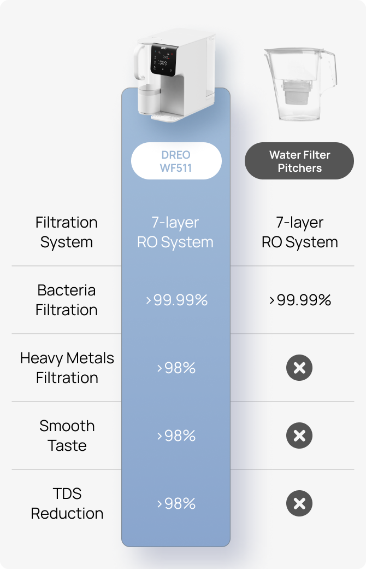The width and height of the screenshot is (366, 569).
Task: Click the water filter pitcher image
Action: [x=300, y=84]
